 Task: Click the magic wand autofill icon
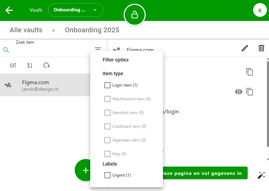point(261,175)
